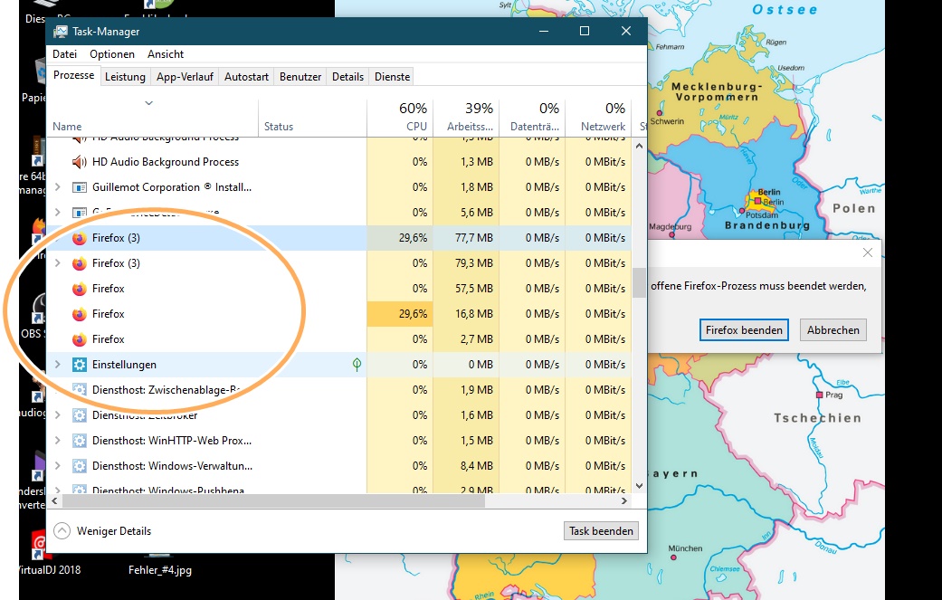Close the Firefox-Prozess dialog with the X
The width and height of the screenshot is (942, 600).
[x=868, y=252]
